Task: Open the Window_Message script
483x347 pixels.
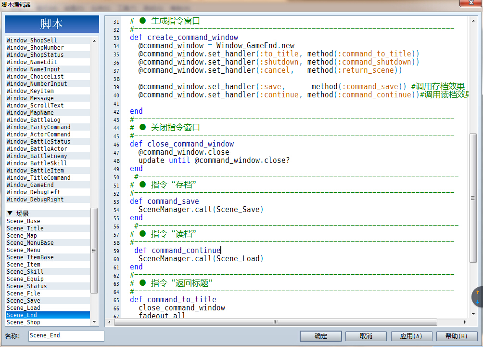Action: click(x=48, y=98)
